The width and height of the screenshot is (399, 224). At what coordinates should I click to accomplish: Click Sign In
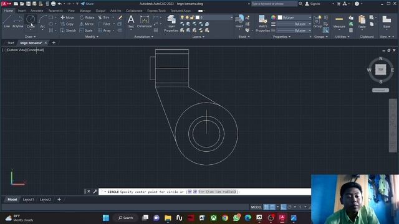click(312, 4)
